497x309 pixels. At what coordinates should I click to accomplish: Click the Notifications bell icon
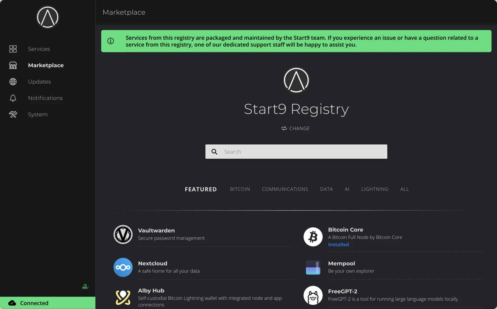(13, 98)
